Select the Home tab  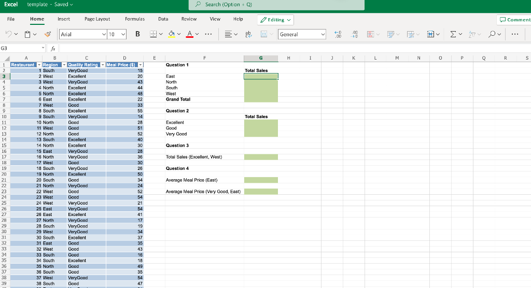coord(37,19)
